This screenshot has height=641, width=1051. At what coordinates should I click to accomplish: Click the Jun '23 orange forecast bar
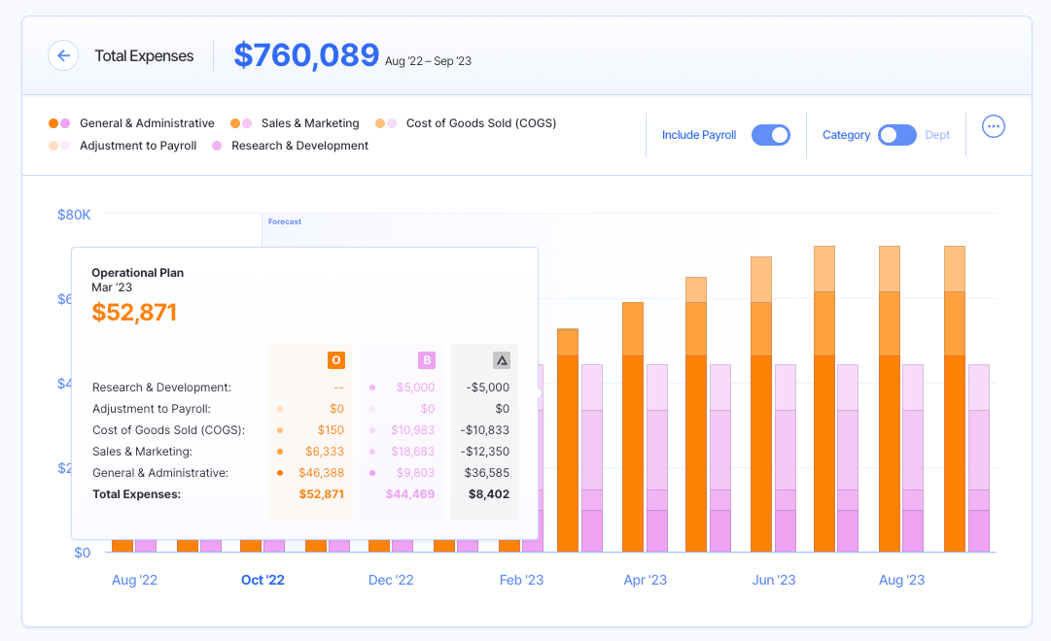pyautogui.click(x=761, y=437)
